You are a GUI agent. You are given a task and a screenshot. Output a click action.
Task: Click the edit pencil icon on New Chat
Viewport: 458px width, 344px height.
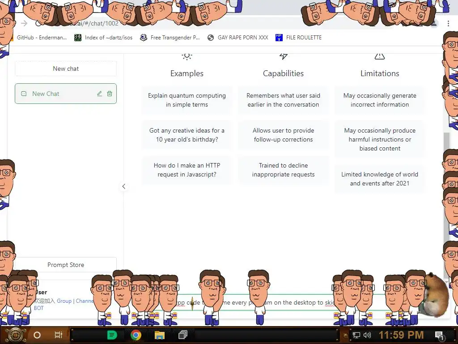point(100,94)
